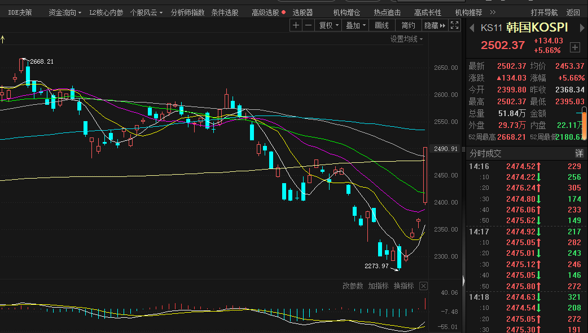The width and height of the screenshot is (588, 333).
Task: Click the fullscreen expand chart icon
Action: (455, 25)
